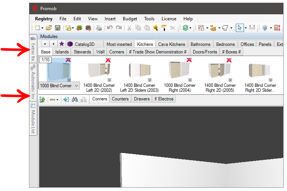Click the dark printer with red arrow icon
287x191 pixels.
point(88,28)
